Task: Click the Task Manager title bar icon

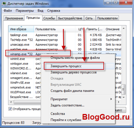Action: [4, 3]
